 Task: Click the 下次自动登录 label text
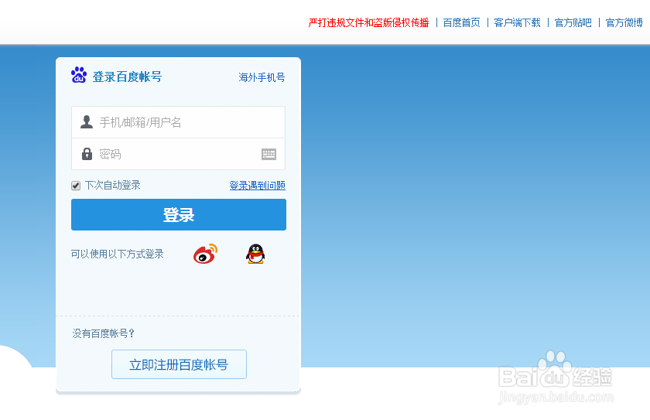pos(113,185)
